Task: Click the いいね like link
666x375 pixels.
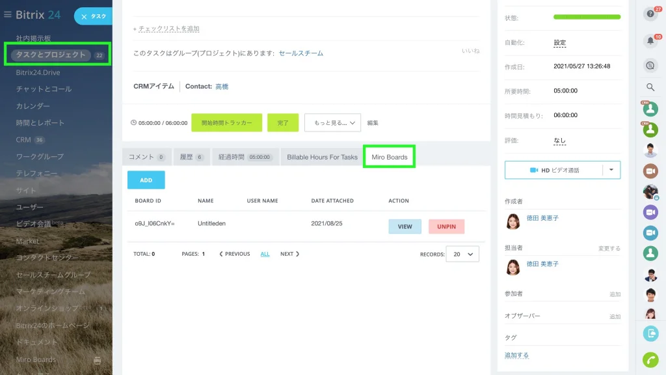Action: point(471,51)
